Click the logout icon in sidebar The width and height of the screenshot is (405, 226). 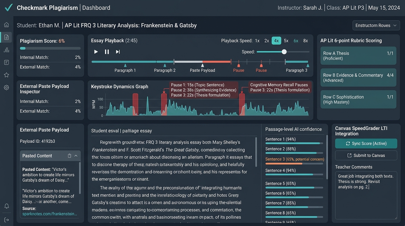(x=6, y=220)
